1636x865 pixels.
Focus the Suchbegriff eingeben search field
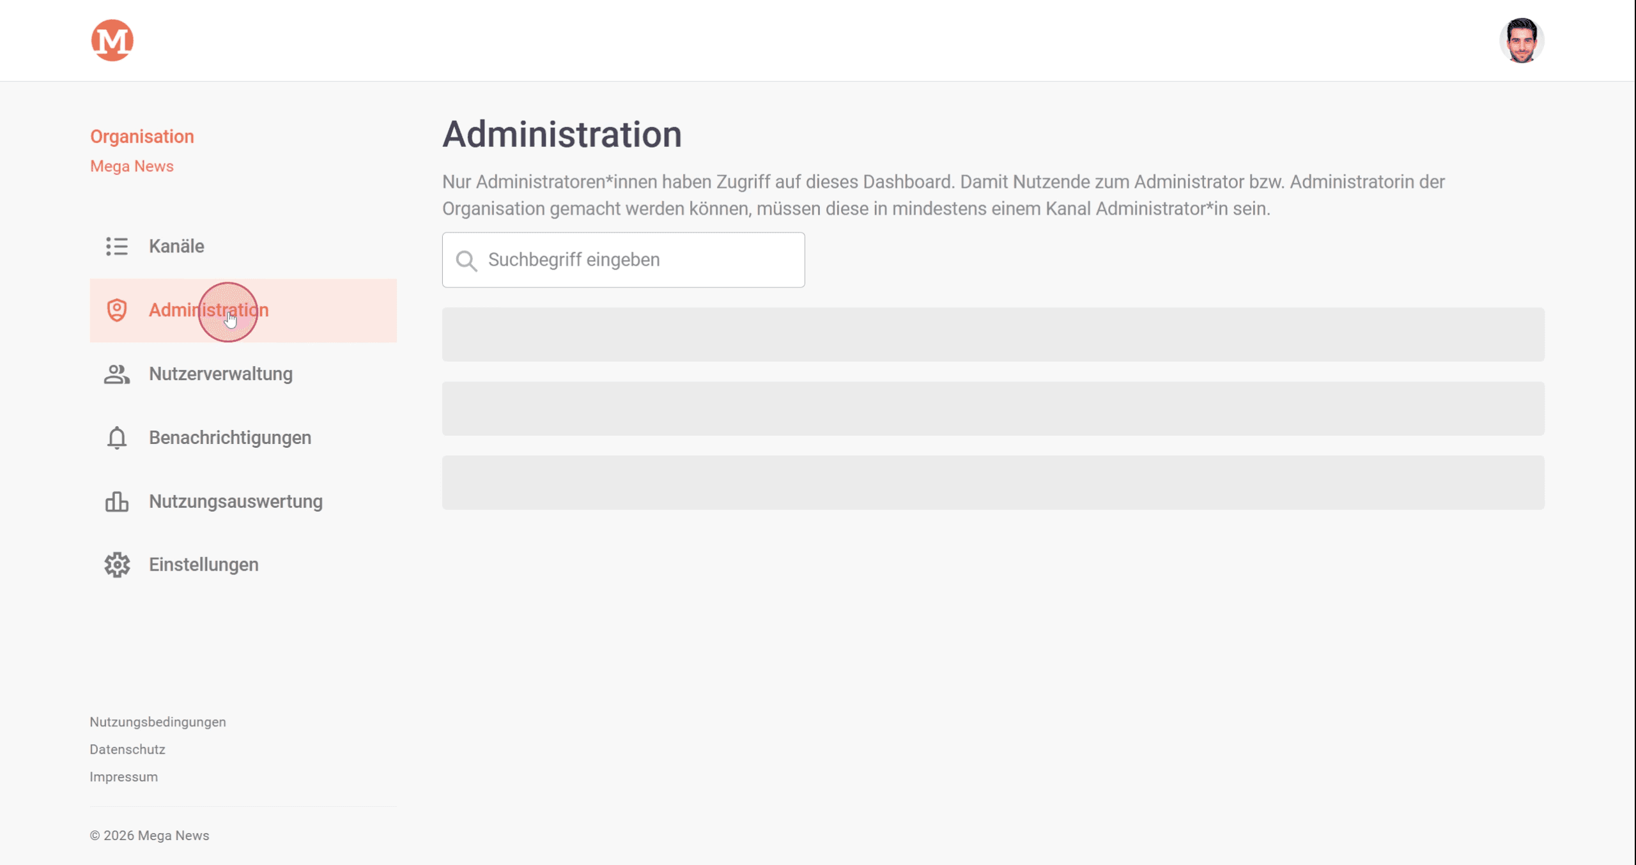tap(639, 260)
